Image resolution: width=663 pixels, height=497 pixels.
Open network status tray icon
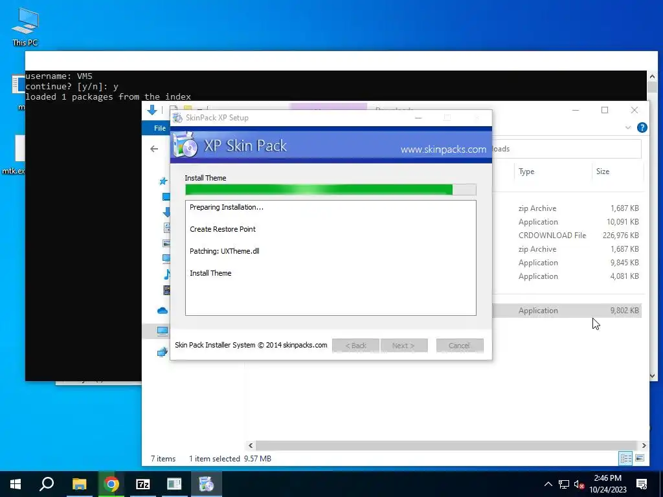[564, 484]
